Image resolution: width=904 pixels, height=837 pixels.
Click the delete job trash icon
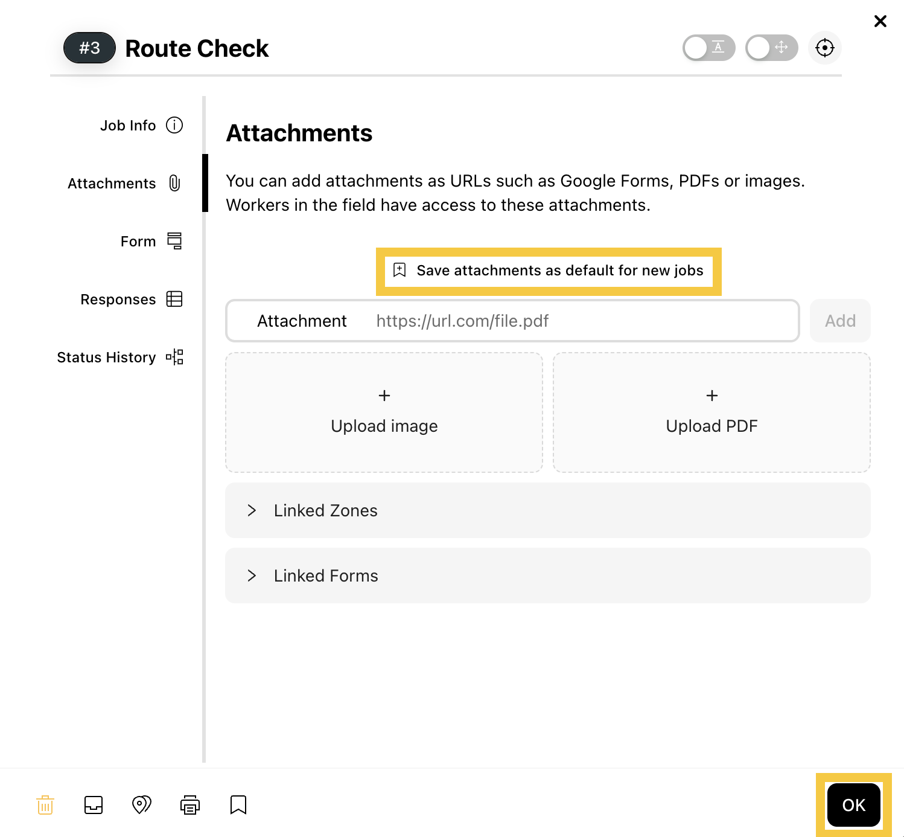pyautogui.click(x=45, y=805)
